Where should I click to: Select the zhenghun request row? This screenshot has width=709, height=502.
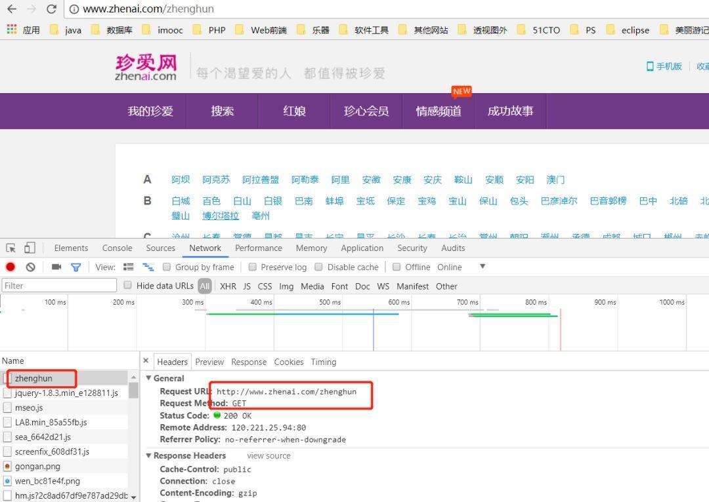(64, 378)
